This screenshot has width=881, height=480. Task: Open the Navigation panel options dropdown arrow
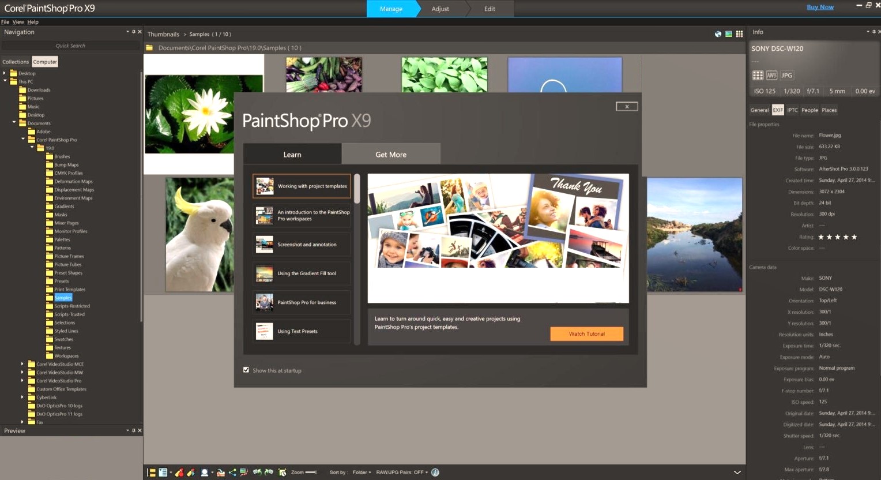(127, 32)
